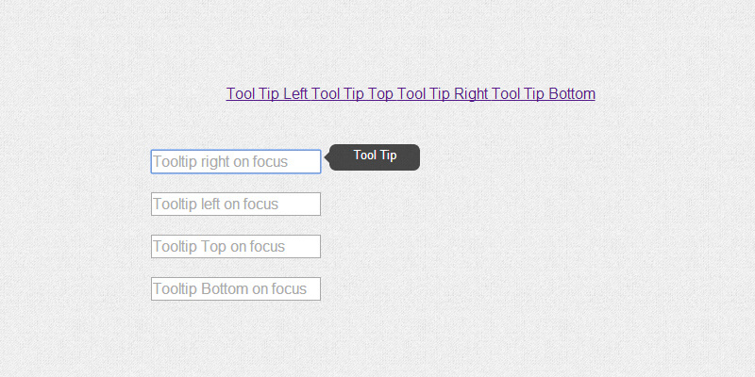Focus the Tooltip right on focus field
This screenshot has height=377, width=755.
[236, 162]
